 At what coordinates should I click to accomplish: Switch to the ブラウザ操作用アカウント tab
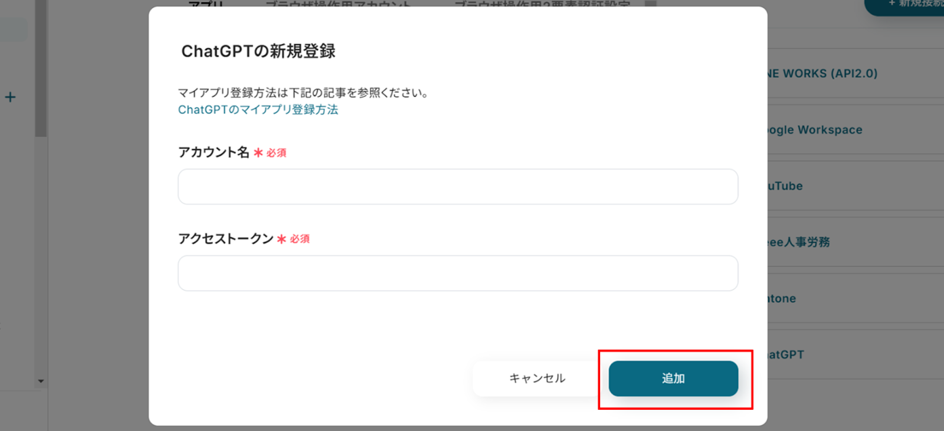pos(337,4)
